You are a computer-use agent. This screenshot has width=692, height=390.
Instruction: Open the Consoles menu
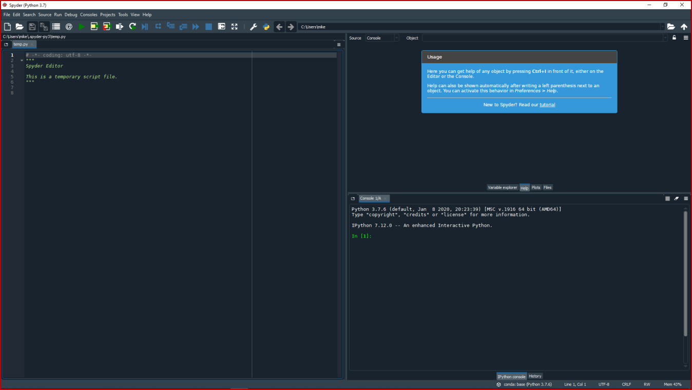(89, 14)
